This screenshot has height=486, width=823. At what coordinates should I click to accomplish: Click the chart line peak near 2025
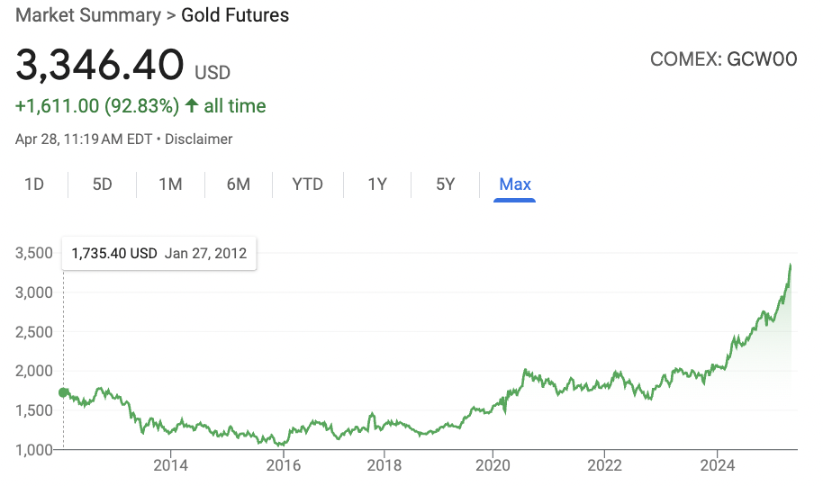tap(791, 265)
